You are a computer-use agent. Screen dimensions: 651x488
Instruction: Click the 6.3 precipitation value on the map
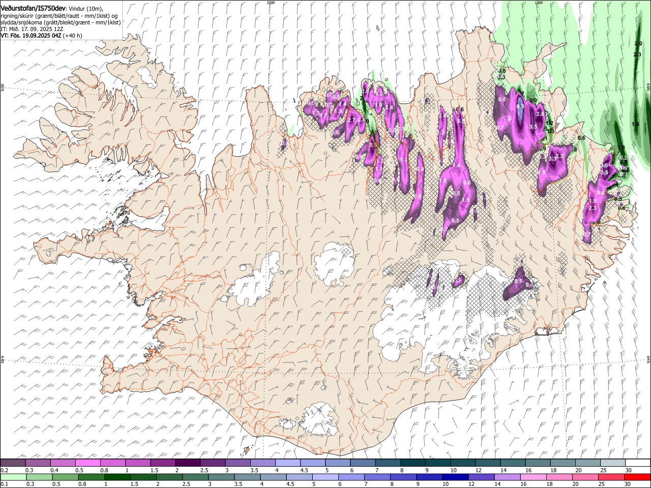tap(520, 107)
